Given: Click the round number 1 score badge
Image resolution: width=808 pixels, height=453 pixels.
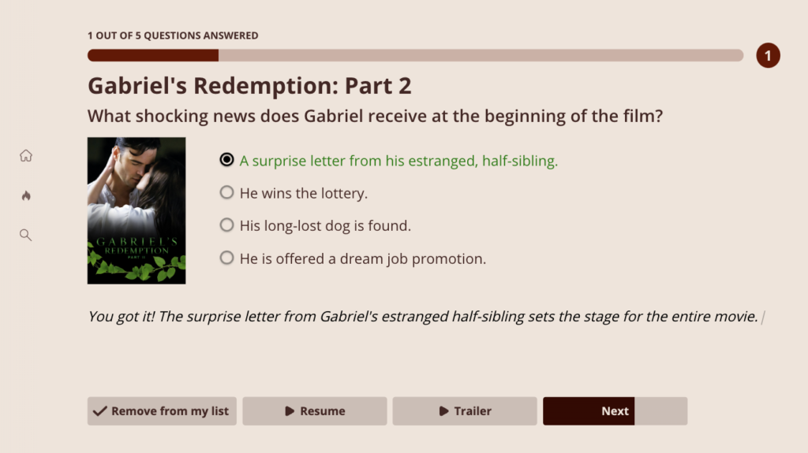Looking at the screenshot, I should [x=768, y=56].
